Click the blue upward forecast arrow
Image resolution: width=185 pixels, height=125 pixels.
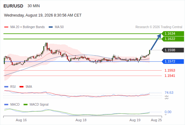(156, 42)
